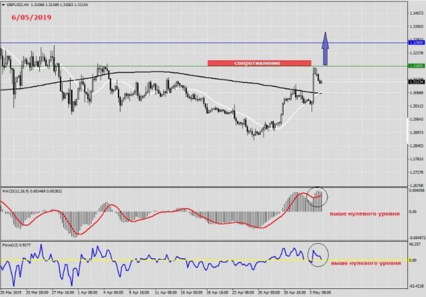The width and height of the screenshot is (426, 297).
Task: Click time axis label 18 Apr 16:00
Action: [217, 292]
